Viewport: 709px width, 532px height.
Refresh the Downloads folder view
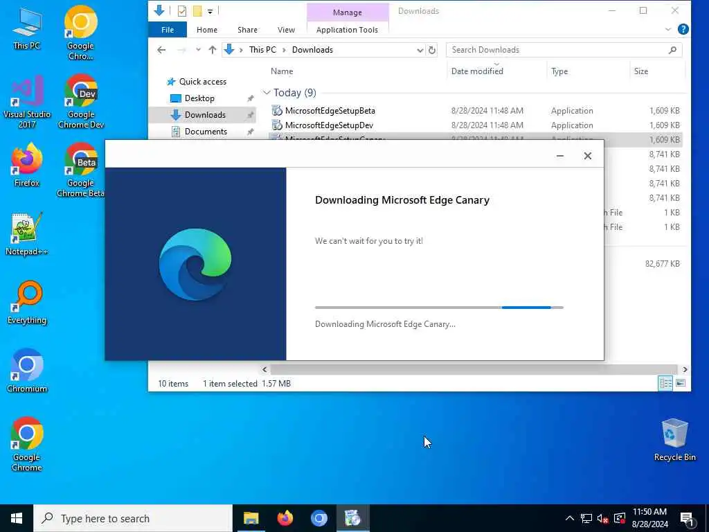[432, 50]
